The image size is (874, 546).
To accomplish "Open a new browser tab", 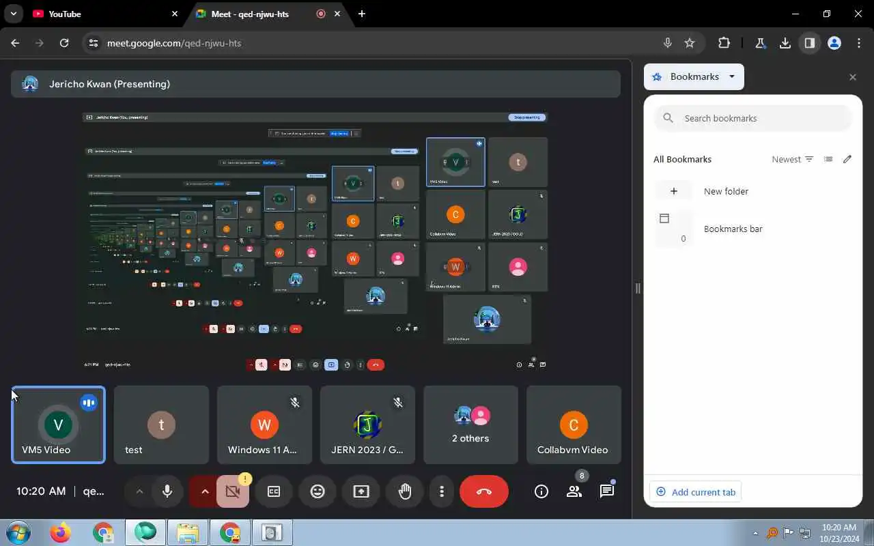I will tap(362, 14).
